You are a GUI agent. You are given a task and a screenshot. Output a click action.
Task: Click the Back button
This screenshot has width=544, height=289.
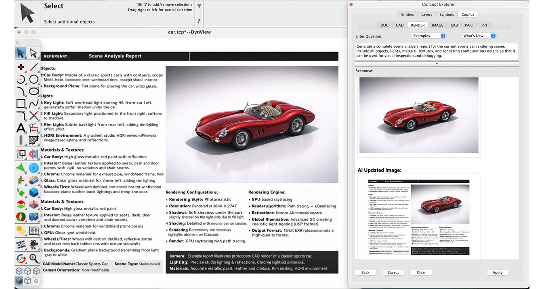click(x=365, y=272)
